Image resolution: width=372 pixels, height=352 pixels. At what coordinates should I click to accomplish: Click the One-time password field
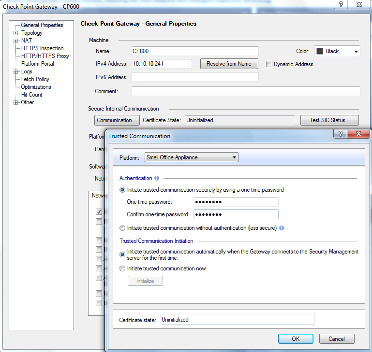236,202
